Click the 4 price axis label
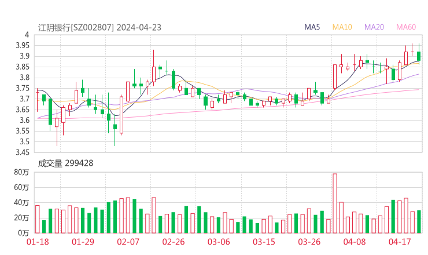The image size is (428, 255). [x=27, y=35]
